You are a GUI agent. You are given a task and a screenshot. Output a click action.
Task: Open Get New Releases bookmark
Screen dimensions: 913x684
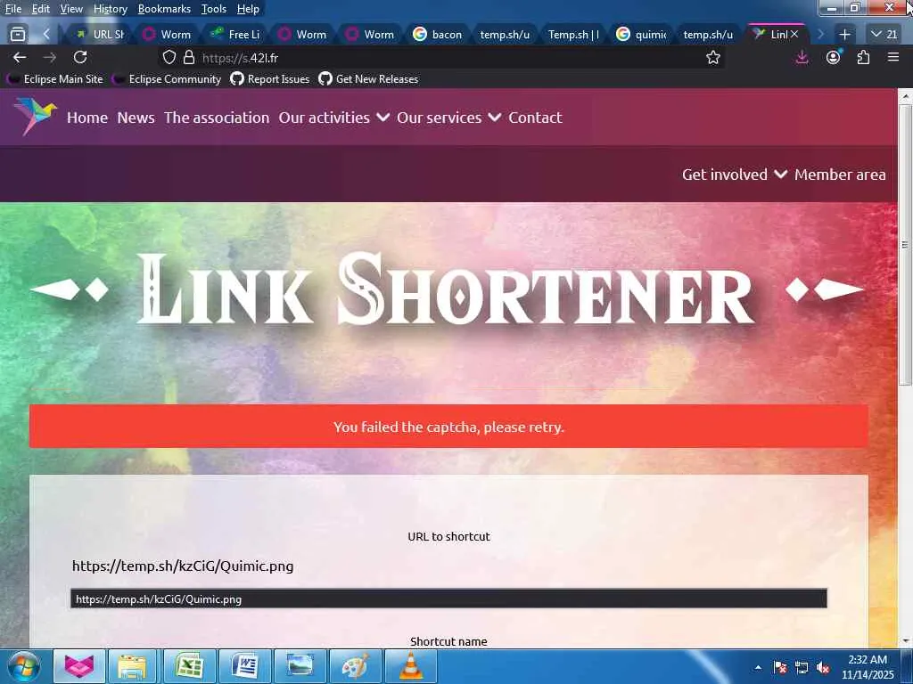(368, 79)
